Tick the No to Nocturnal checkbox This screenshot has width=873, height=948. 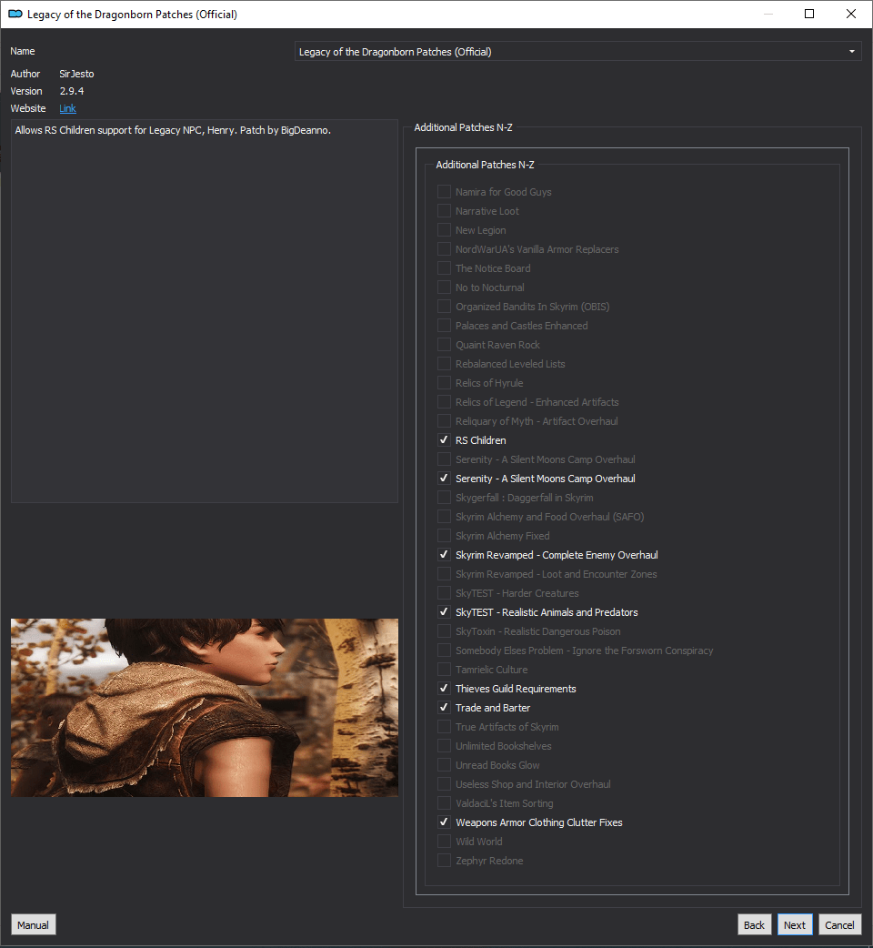click(x=444, y=287)
